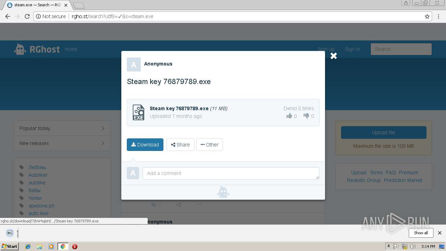The width and height of the screenshot is (446, 251).
Task: Go back in the browser
Action: pyautogui.click(x=7, y=16)
